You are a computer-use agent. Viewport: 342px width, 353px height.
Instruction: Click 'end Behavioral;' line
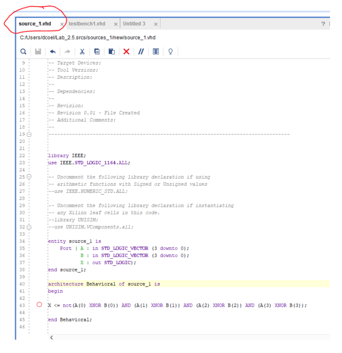(x=70, y=320)
